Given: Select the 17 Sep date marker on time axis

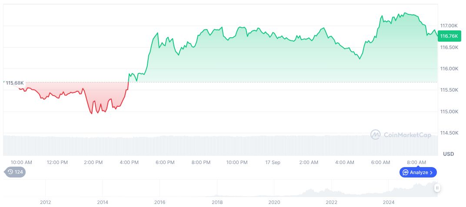Looking at the screenshot, I should (273, 162).
